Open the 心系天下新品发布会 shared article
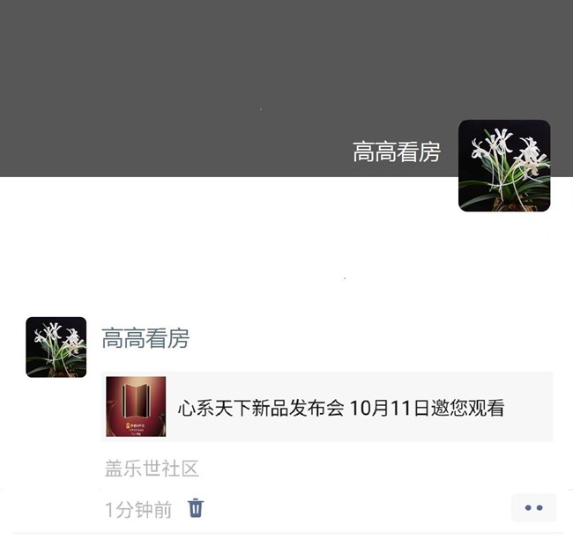 click(327, 406)
